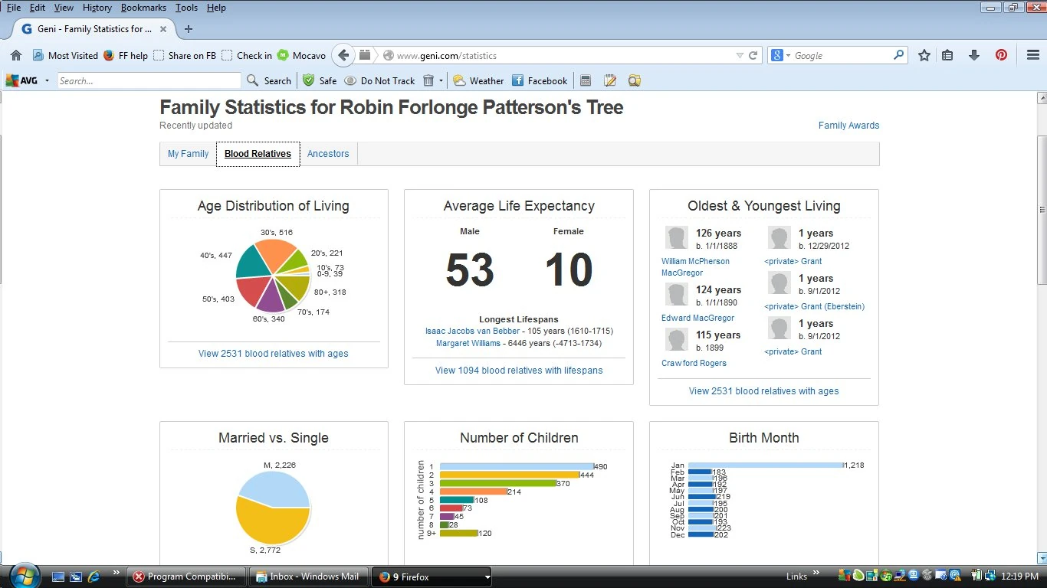Open the AVG calculator icon

point(586,80)
